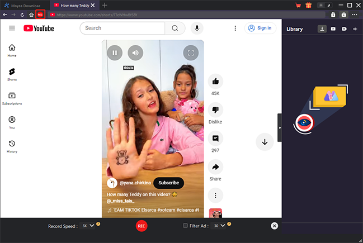
Task: Click the Share arrow icon
Action: coord(215,166)
